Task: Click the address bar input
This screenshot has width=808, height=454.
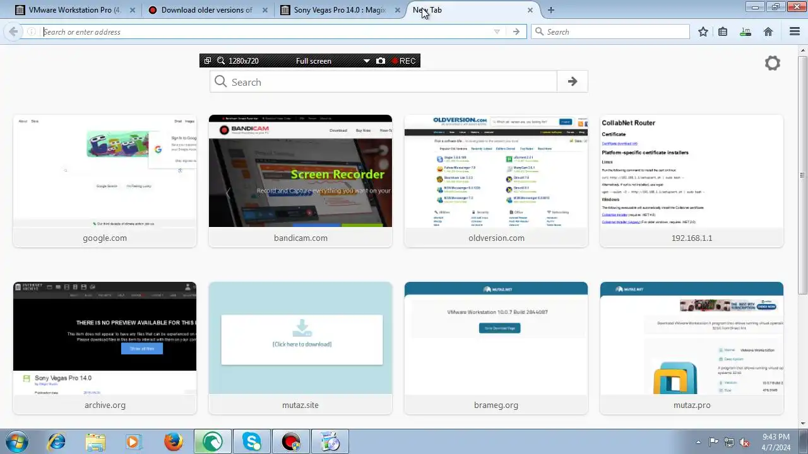Action: [x=265, y=32]
